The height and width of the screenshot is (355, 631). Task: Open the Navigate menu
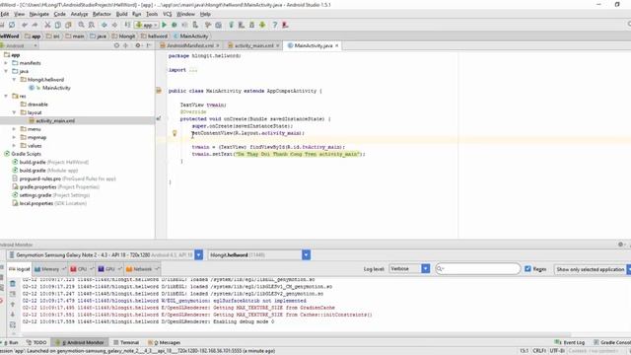click(x=39, y=14)
